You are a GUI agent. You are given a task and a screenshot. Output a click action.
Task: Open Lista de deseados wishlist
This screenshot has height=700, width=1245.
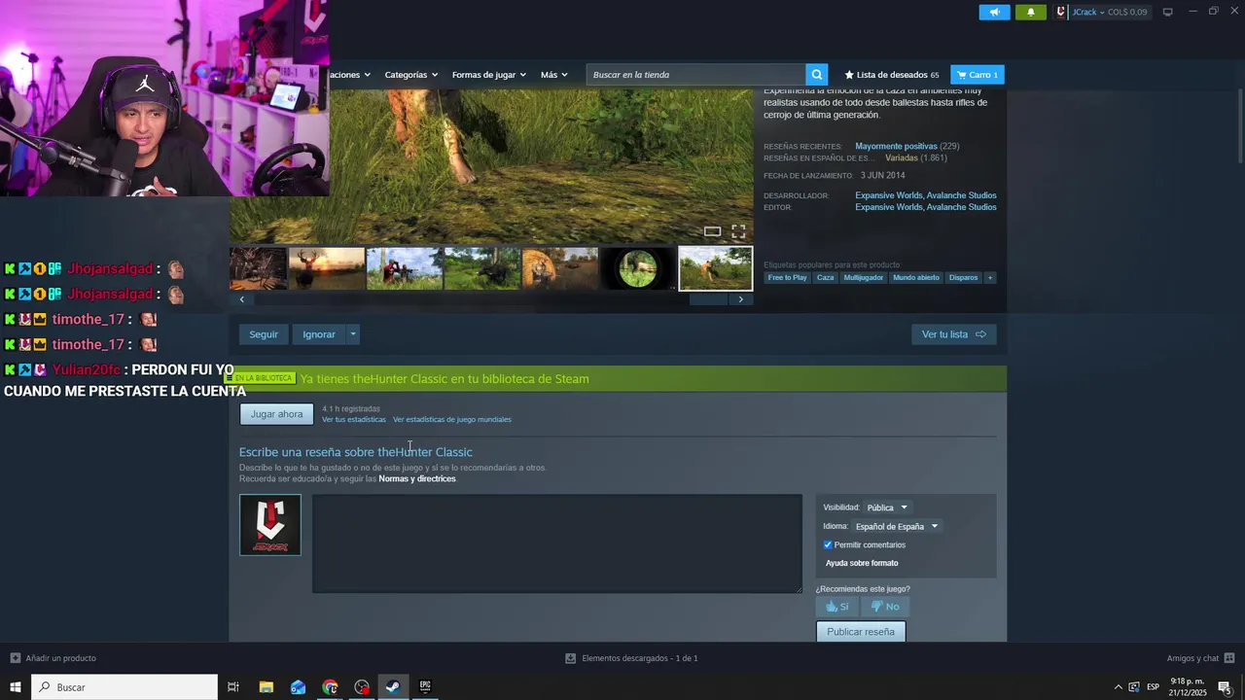point(892,74)
